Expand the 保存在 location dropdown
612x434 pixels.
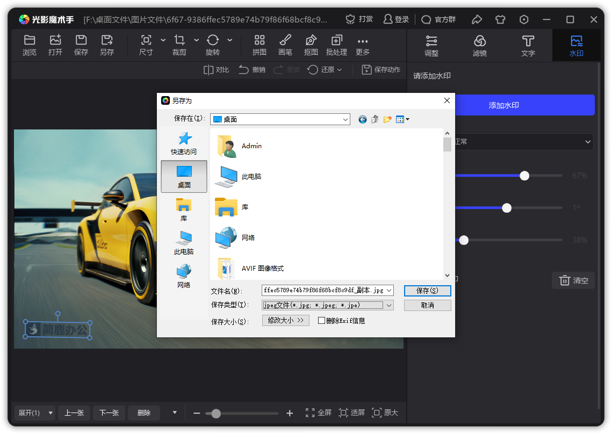click(x=345, y=119)
